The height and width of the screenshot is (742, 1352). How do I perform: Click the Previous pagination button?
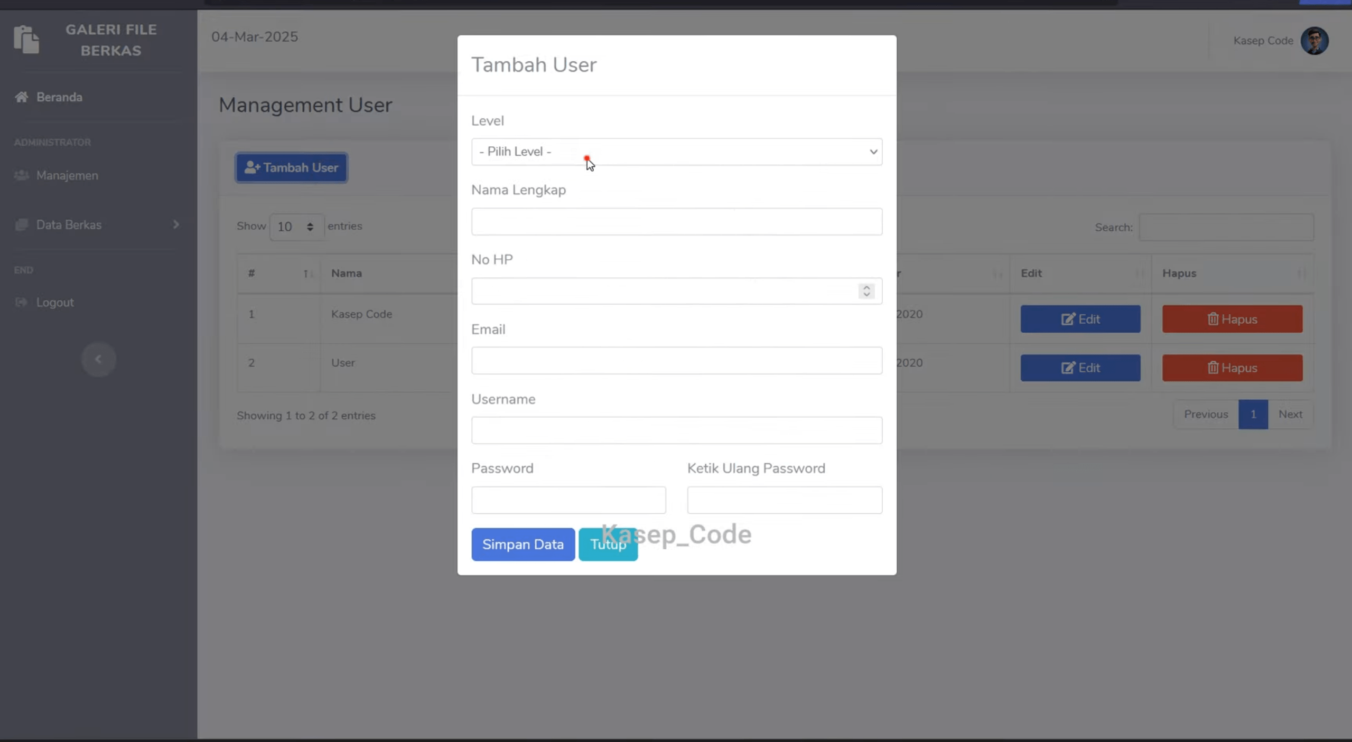pyautogui.click(x=1206, y=415)
